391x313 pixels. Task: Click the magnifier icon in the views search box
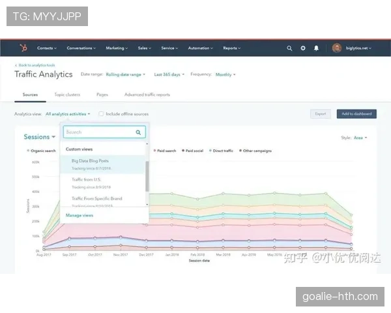point(138,132)
